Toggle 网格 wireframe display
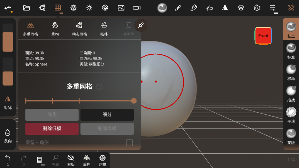Viewport: 299px width, 168px height. coord(102,160)
